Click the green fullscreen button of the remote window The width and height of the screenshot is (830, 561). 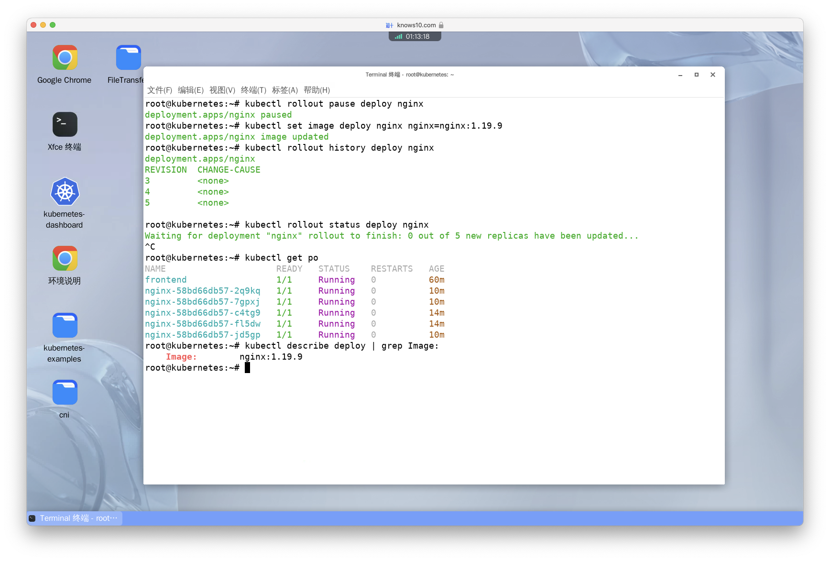(53, 25)
